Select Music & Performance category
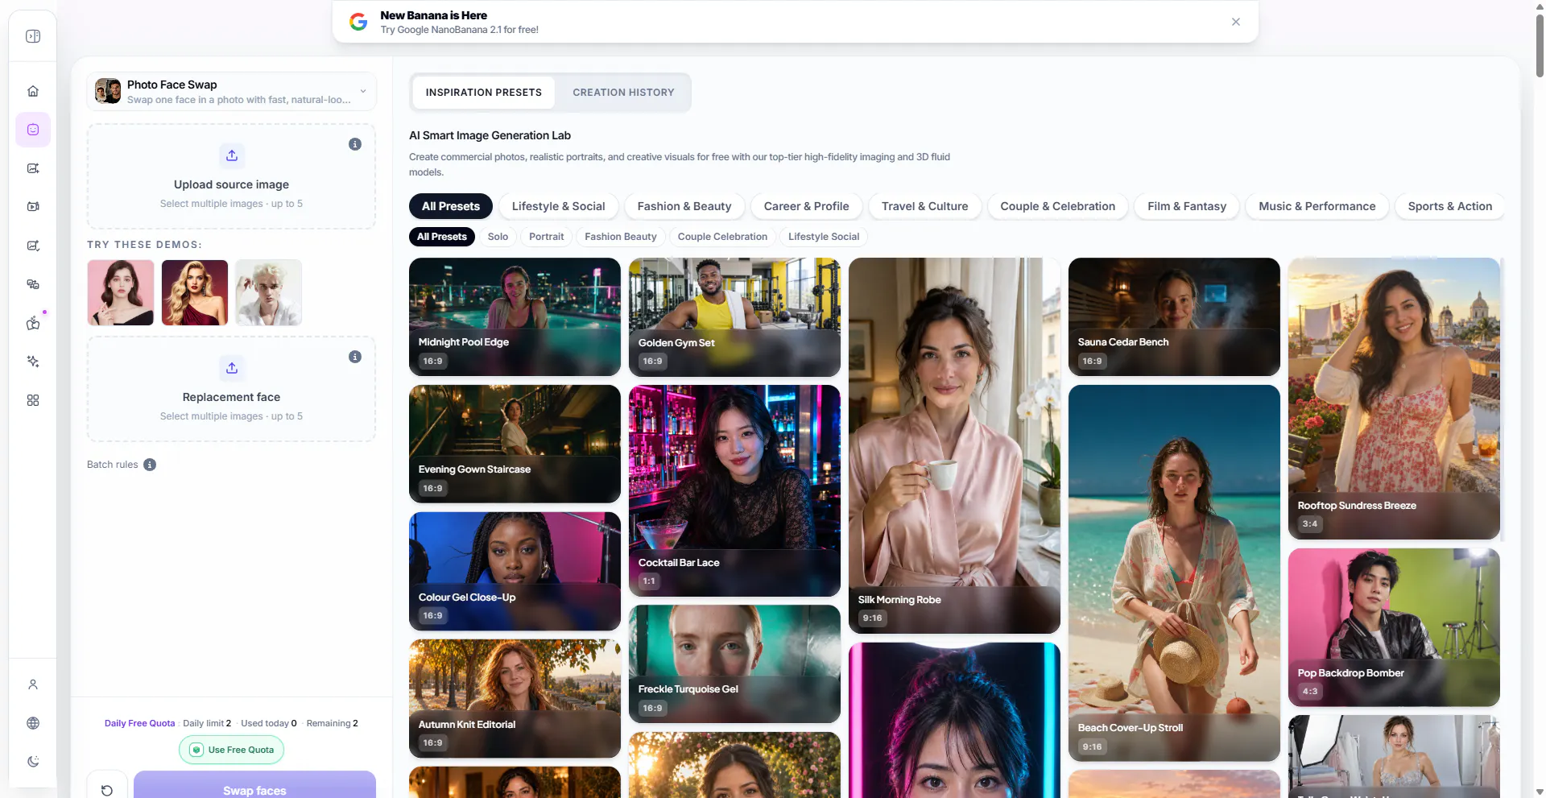This screenshot has width=1546, height=798. coord(1317,206)
